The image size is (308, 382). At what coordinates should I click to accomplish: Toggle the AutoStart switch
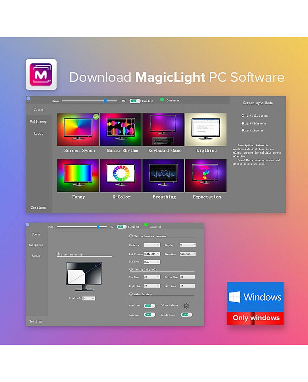[x=149, y=306]
